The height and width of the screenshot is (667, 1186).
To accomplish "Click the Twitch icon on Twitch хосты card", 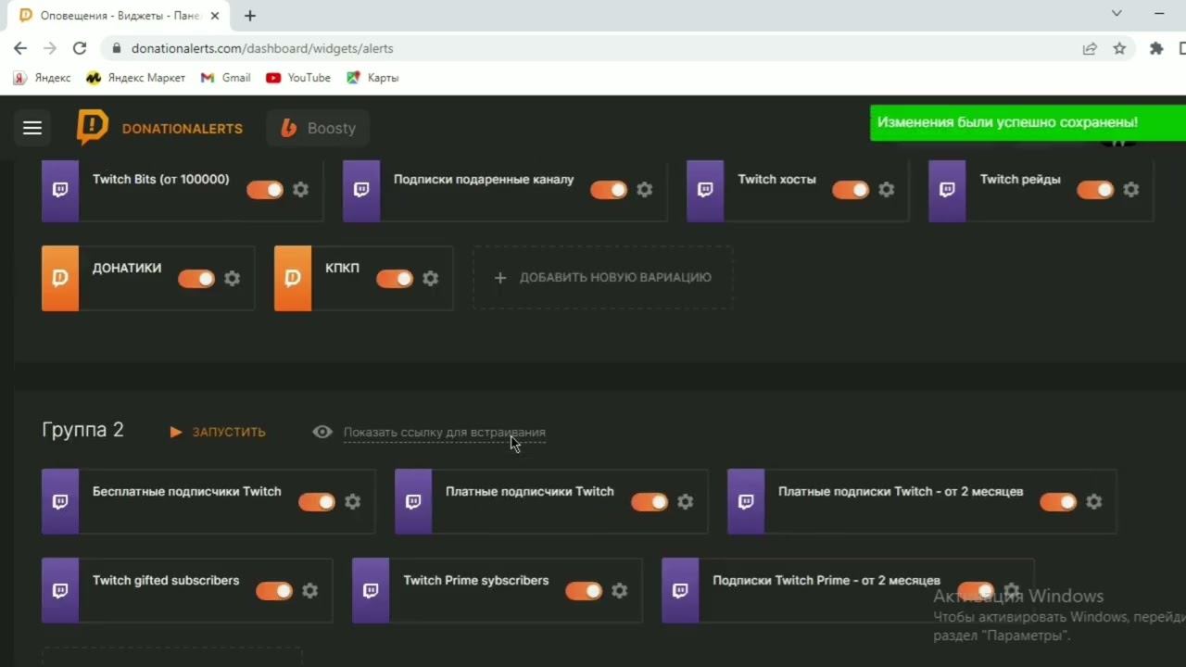I will [705, 191].
